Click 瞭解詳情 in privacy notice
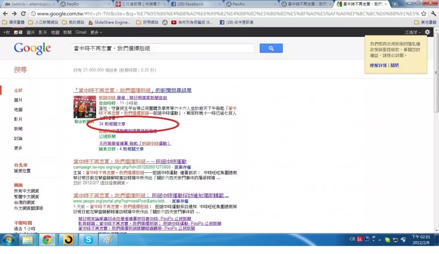The image size is (439, 254). (x=378, y=65)
